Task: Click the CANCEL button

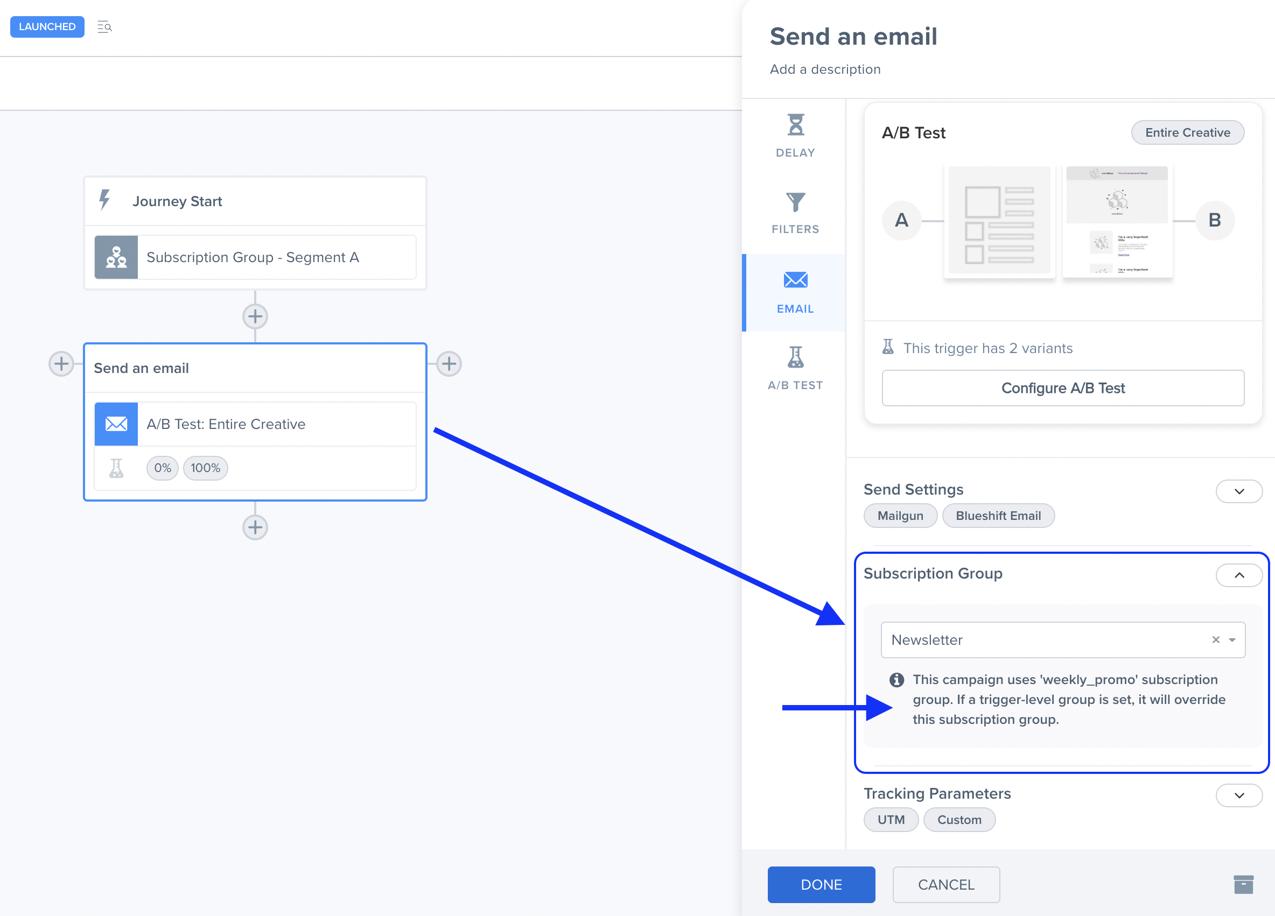Action: 946,885
